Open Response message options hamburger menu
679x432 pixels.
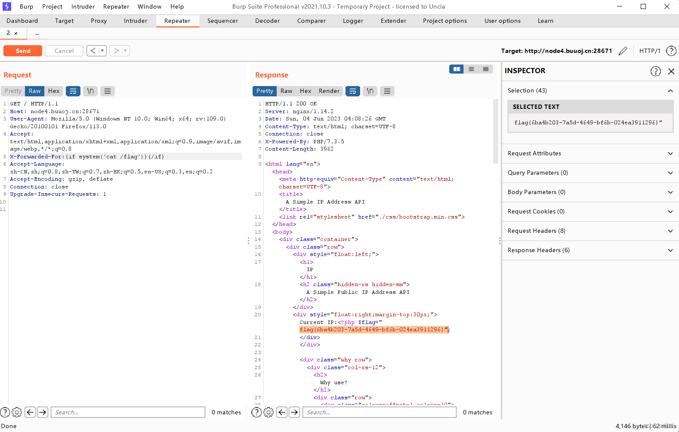coord(387,91)
